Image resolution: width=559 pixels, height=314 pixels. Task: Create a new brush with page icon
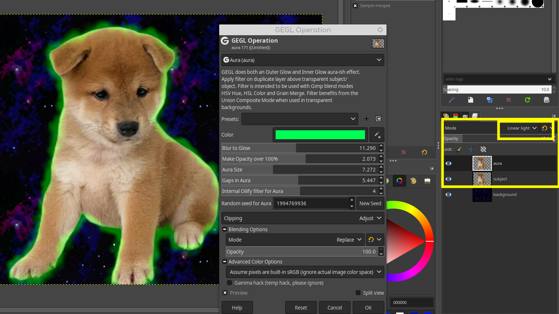[x=470, y=100]
